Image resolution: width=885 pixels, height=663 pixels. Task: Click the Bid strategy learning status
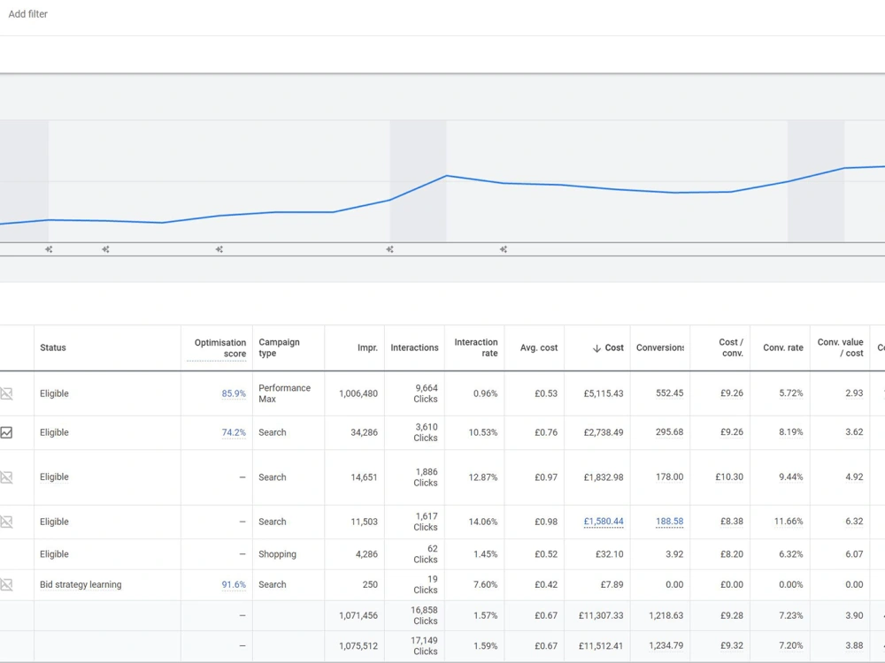click(81, 584)
